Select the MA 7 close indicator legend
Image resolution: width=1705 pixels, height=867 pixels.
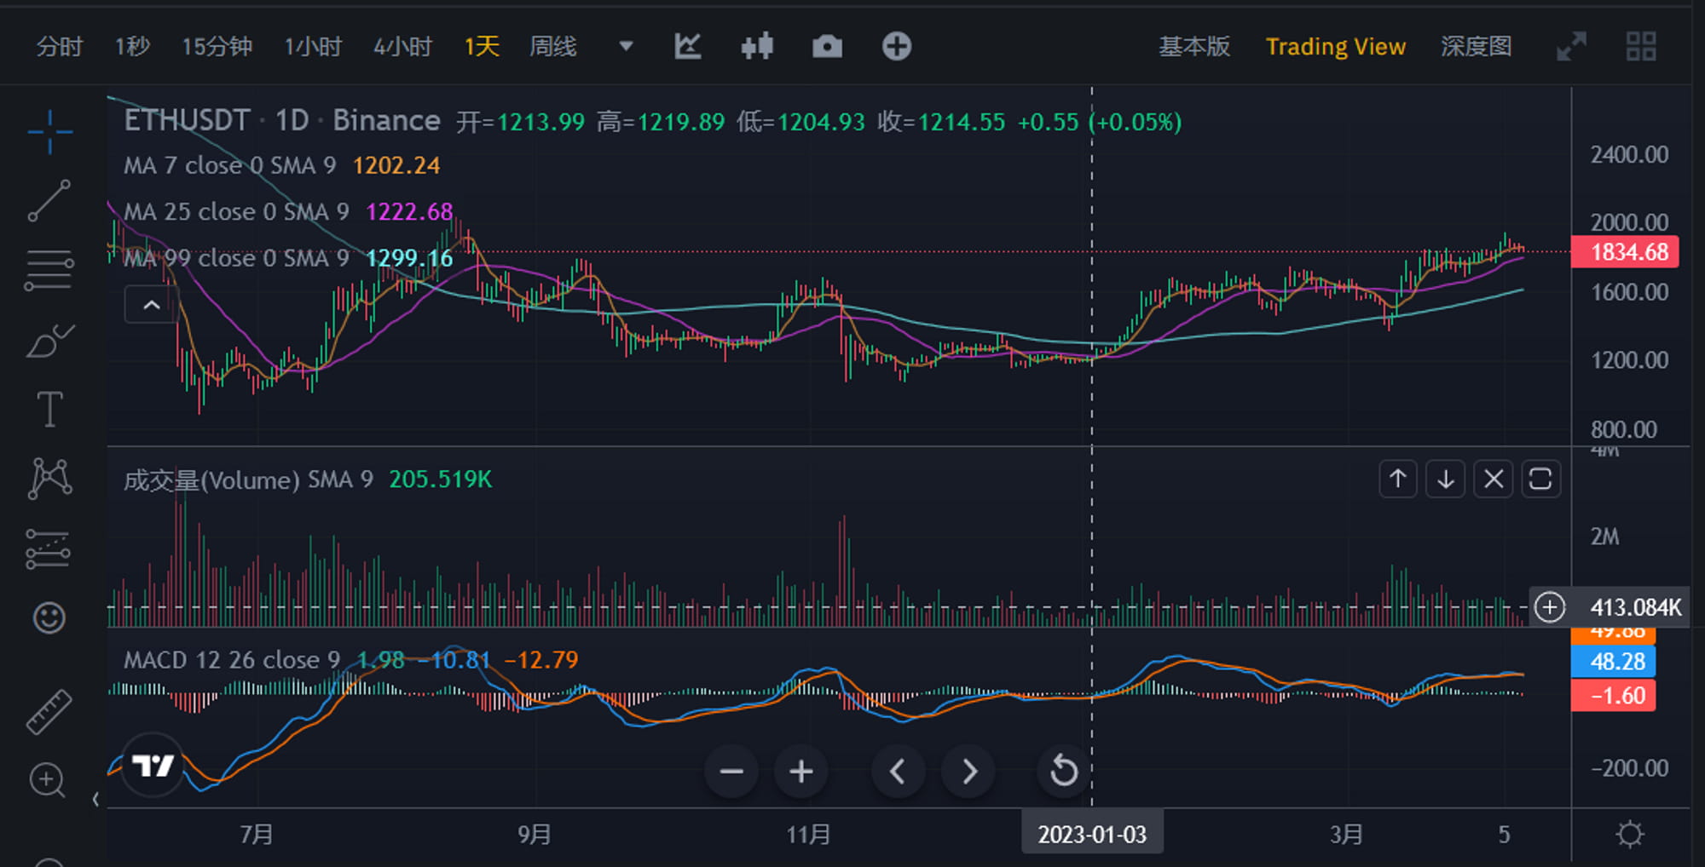pos(230,165)
